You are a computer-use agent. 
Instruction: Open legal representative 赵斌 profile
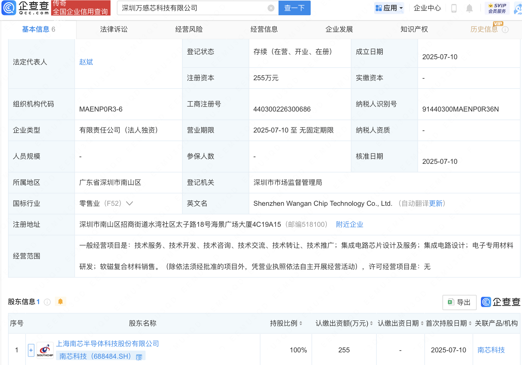[86, 62]
